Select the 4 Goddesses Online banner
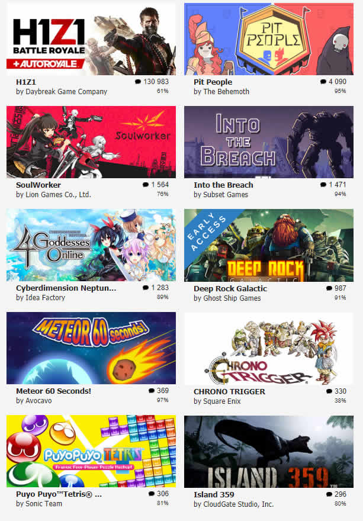The width and height of the screenshot is (363, 521). [91, 245]
